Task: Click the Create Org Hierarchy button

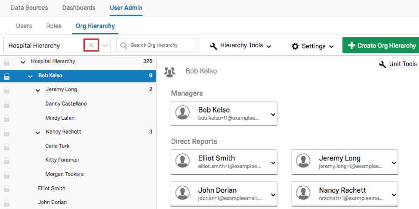Action: click(x=381, y=45)
